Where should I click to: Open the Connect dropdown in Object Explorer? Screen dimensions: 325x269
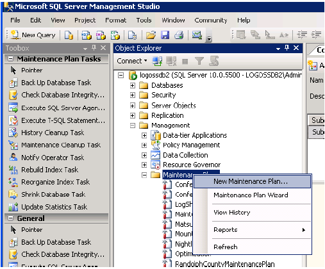point(132,61)
